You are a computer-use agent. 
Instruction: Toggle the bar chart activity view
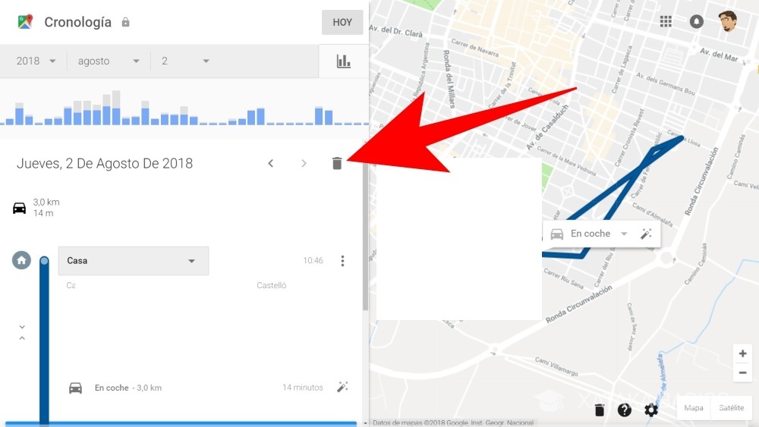[343, 61]
